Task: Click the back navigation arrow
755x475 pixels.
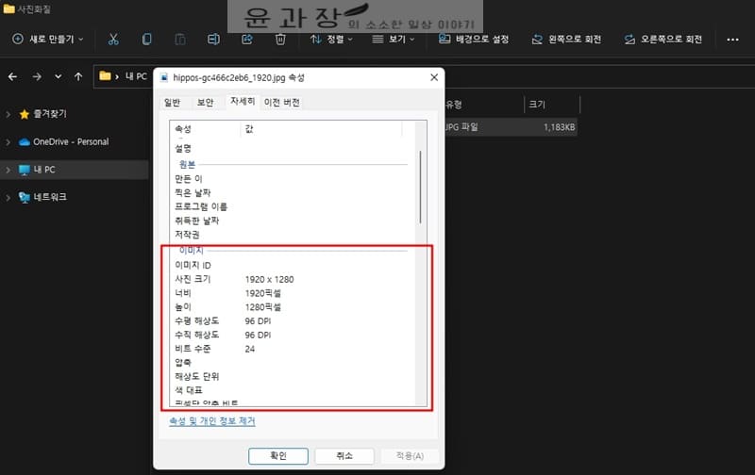Action: [13, 76]
